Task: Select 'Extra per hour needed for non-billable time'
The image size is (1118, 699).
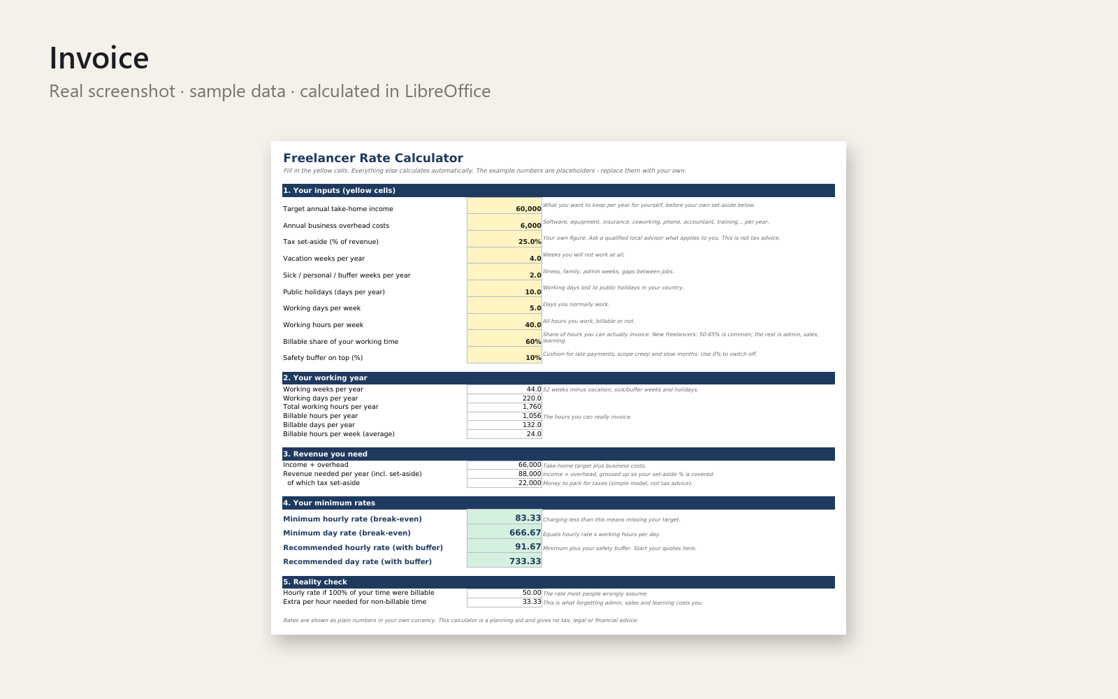Action: (354, 602)
